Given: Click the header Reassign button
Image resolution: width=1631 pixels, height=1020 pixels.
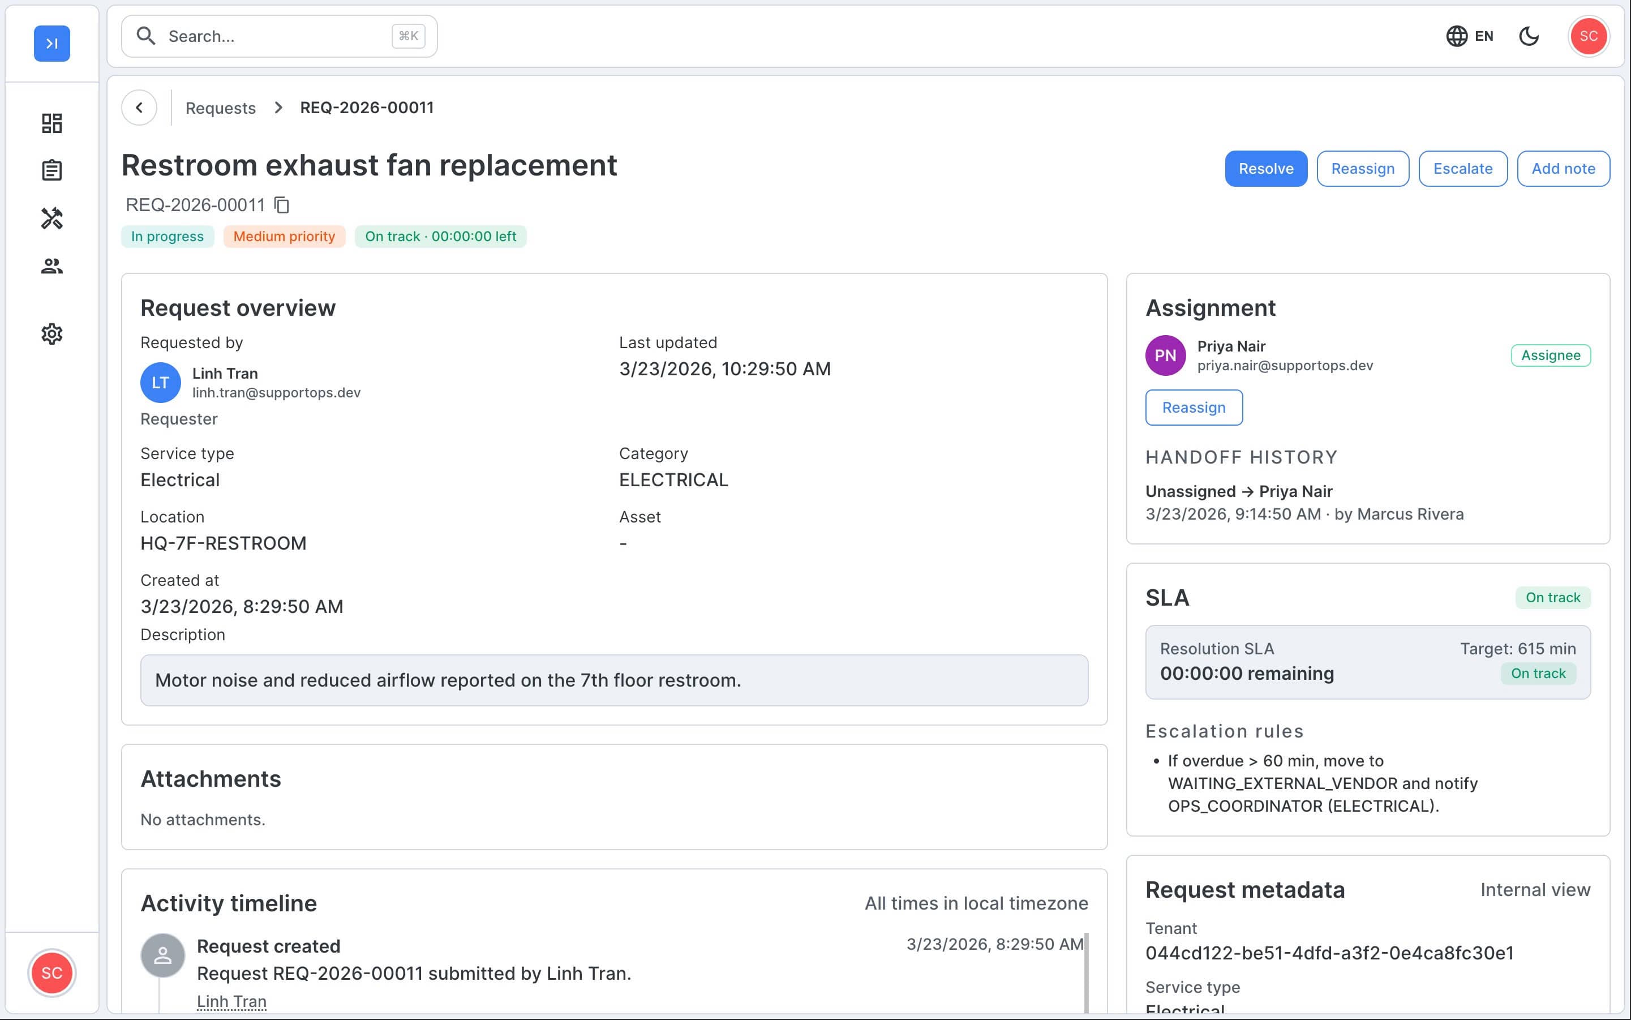Looking at the screenshot, I should click(x=1363, y=169).
